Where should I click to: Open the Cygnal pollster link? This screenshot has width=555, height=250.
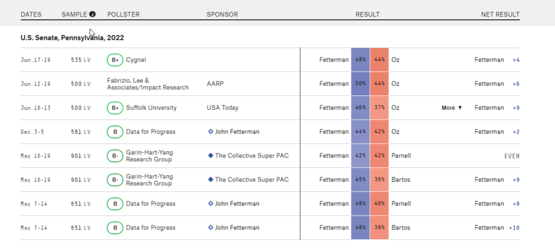tap(136, 60)
